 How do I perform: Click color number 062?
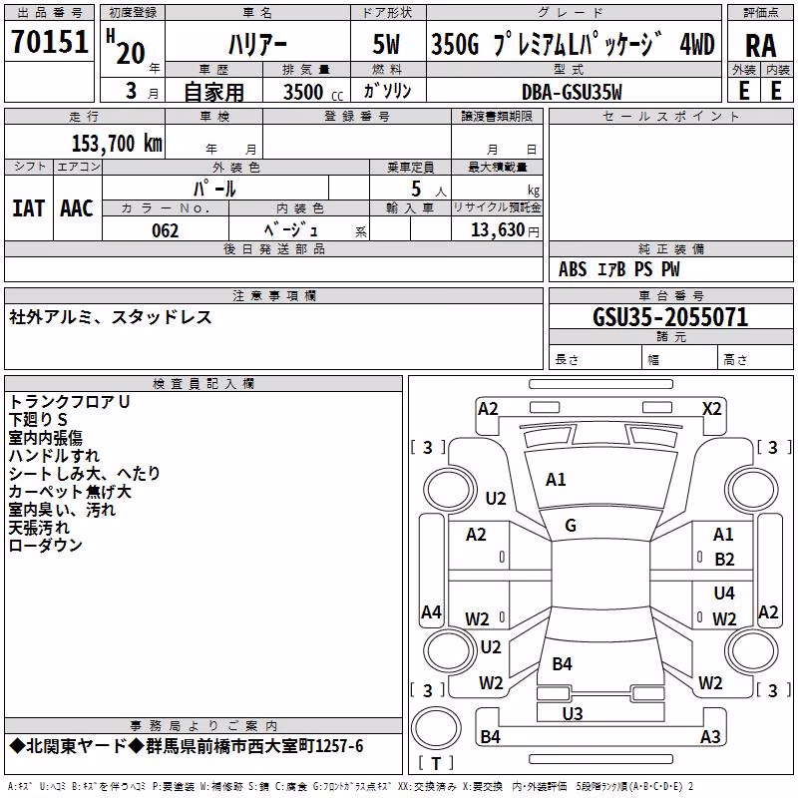tap(166, 231)
